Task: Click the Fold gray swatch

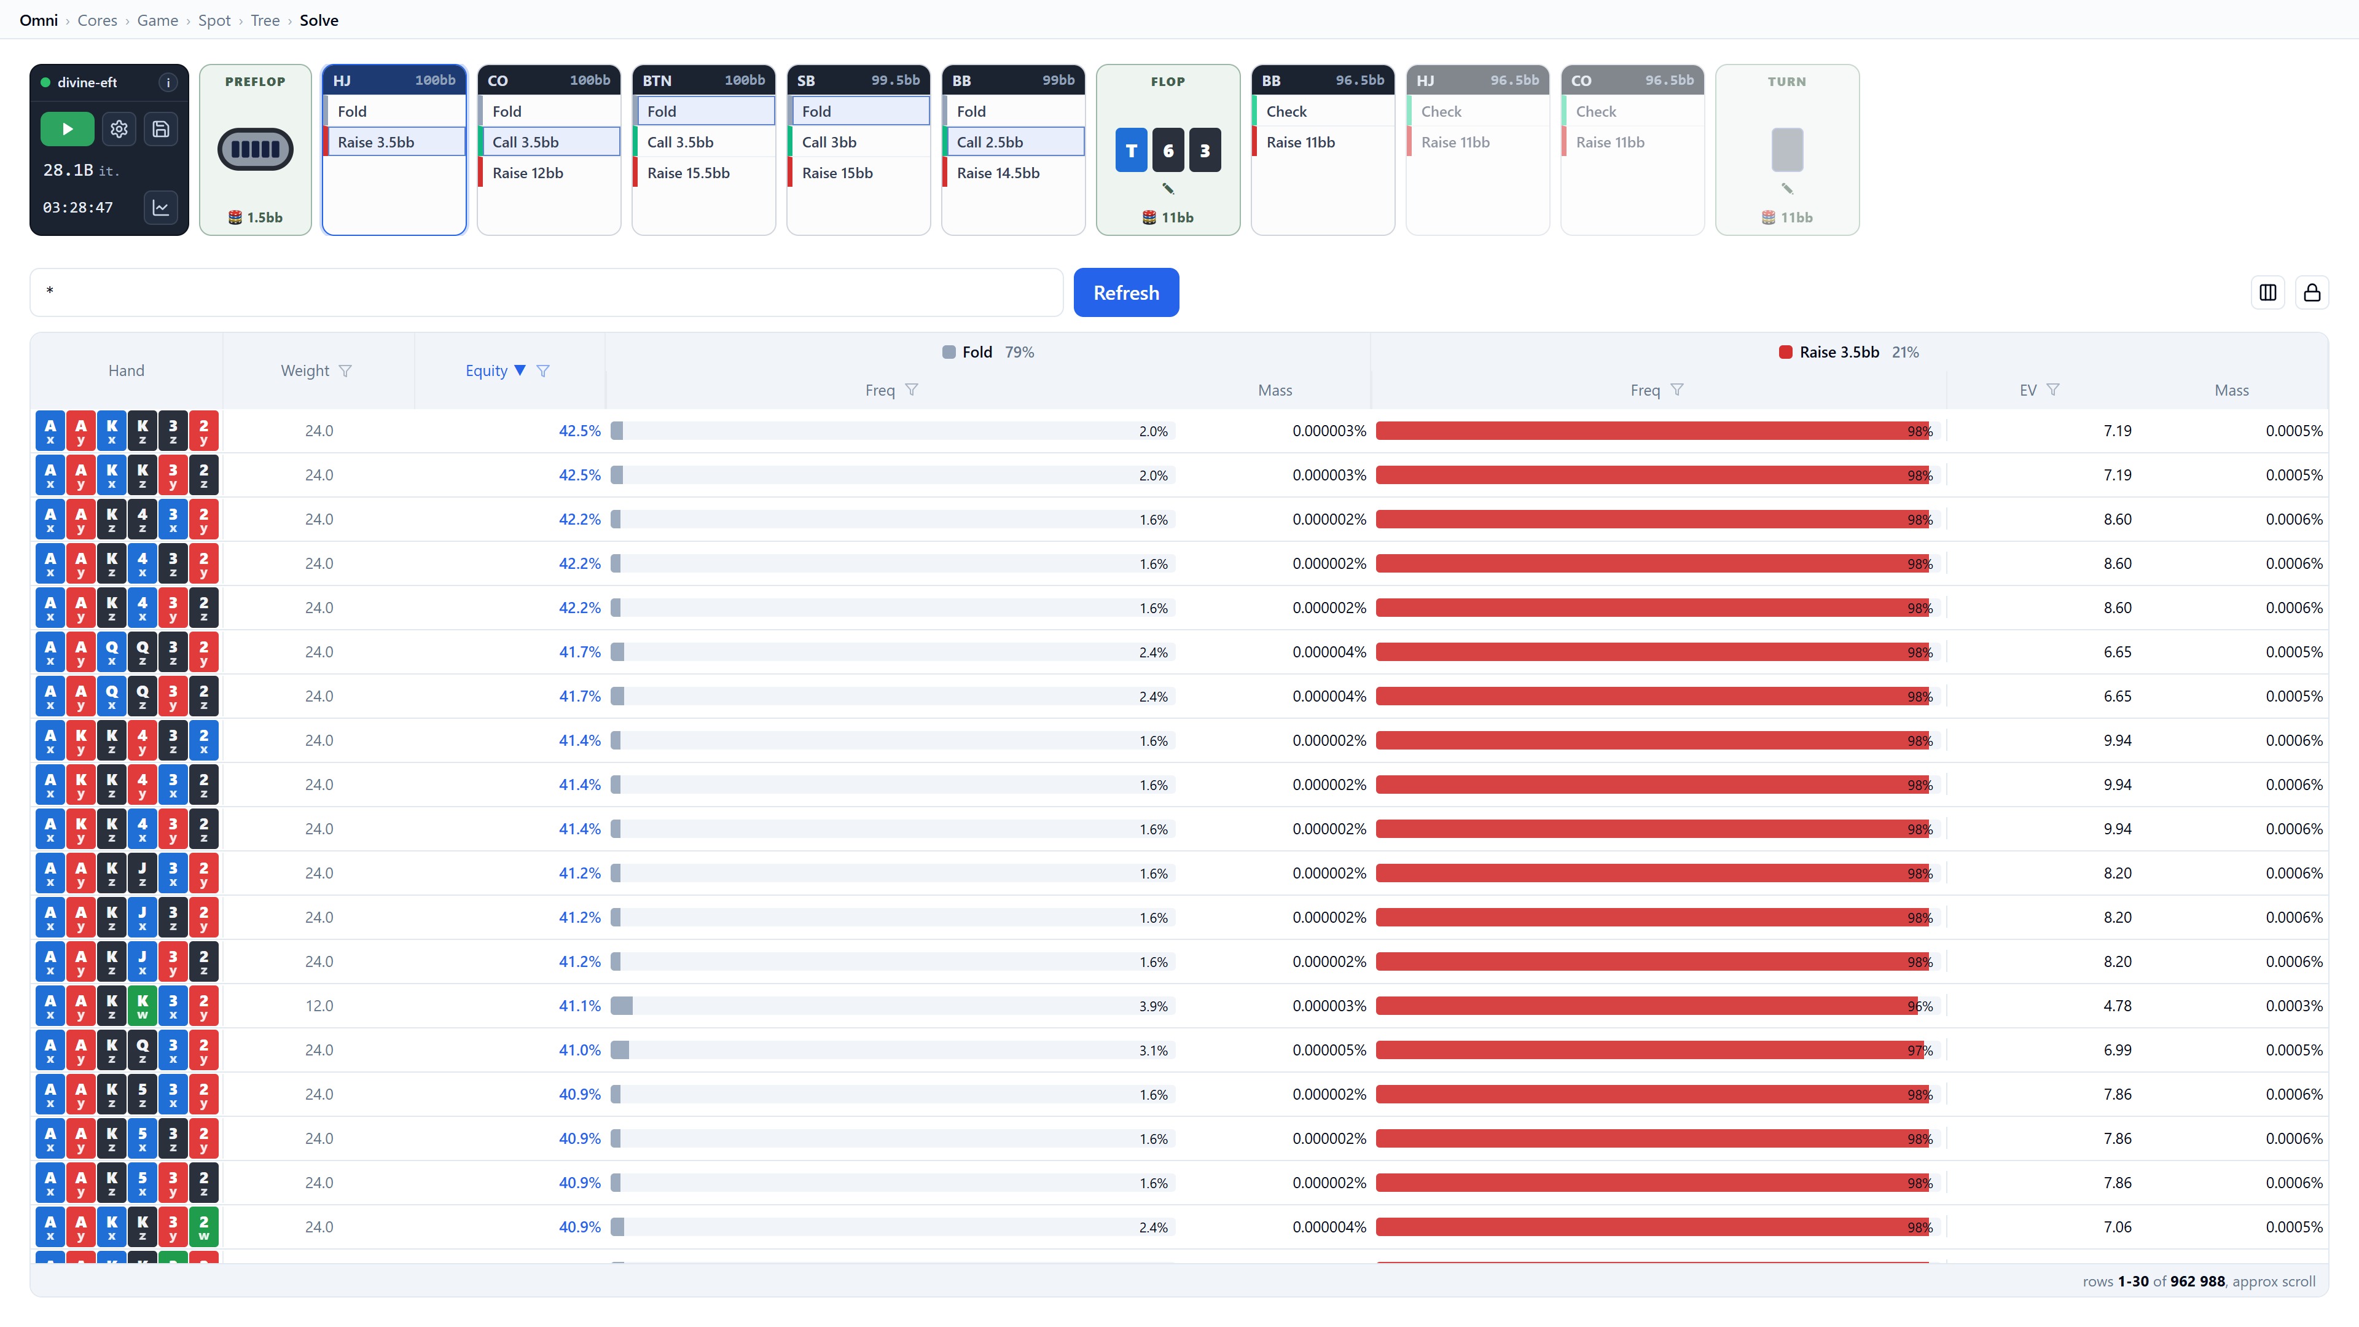Action: point(949,353)
